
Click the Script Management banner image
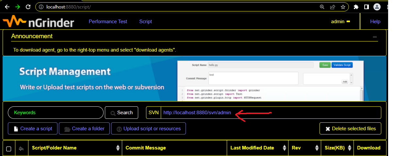click(194, 79)
